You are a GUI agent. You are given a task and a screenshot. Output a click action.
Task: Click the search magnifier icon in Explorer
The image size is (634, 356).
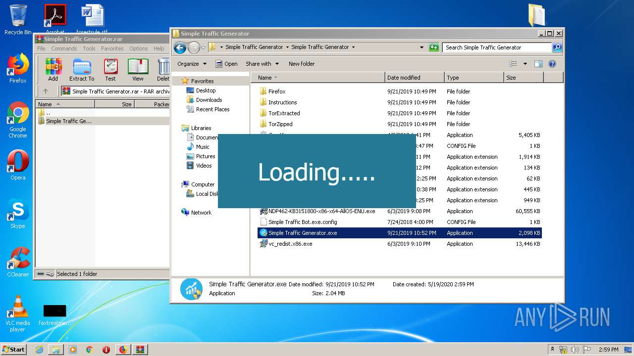[x=557, y=47]
